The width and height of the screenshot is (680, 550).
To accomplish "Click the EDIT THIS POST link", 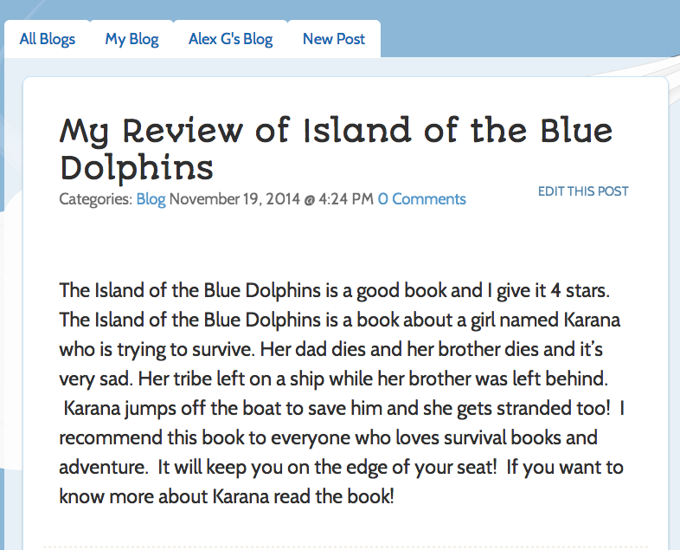I will pyautogui.click(x=583, y=191).
